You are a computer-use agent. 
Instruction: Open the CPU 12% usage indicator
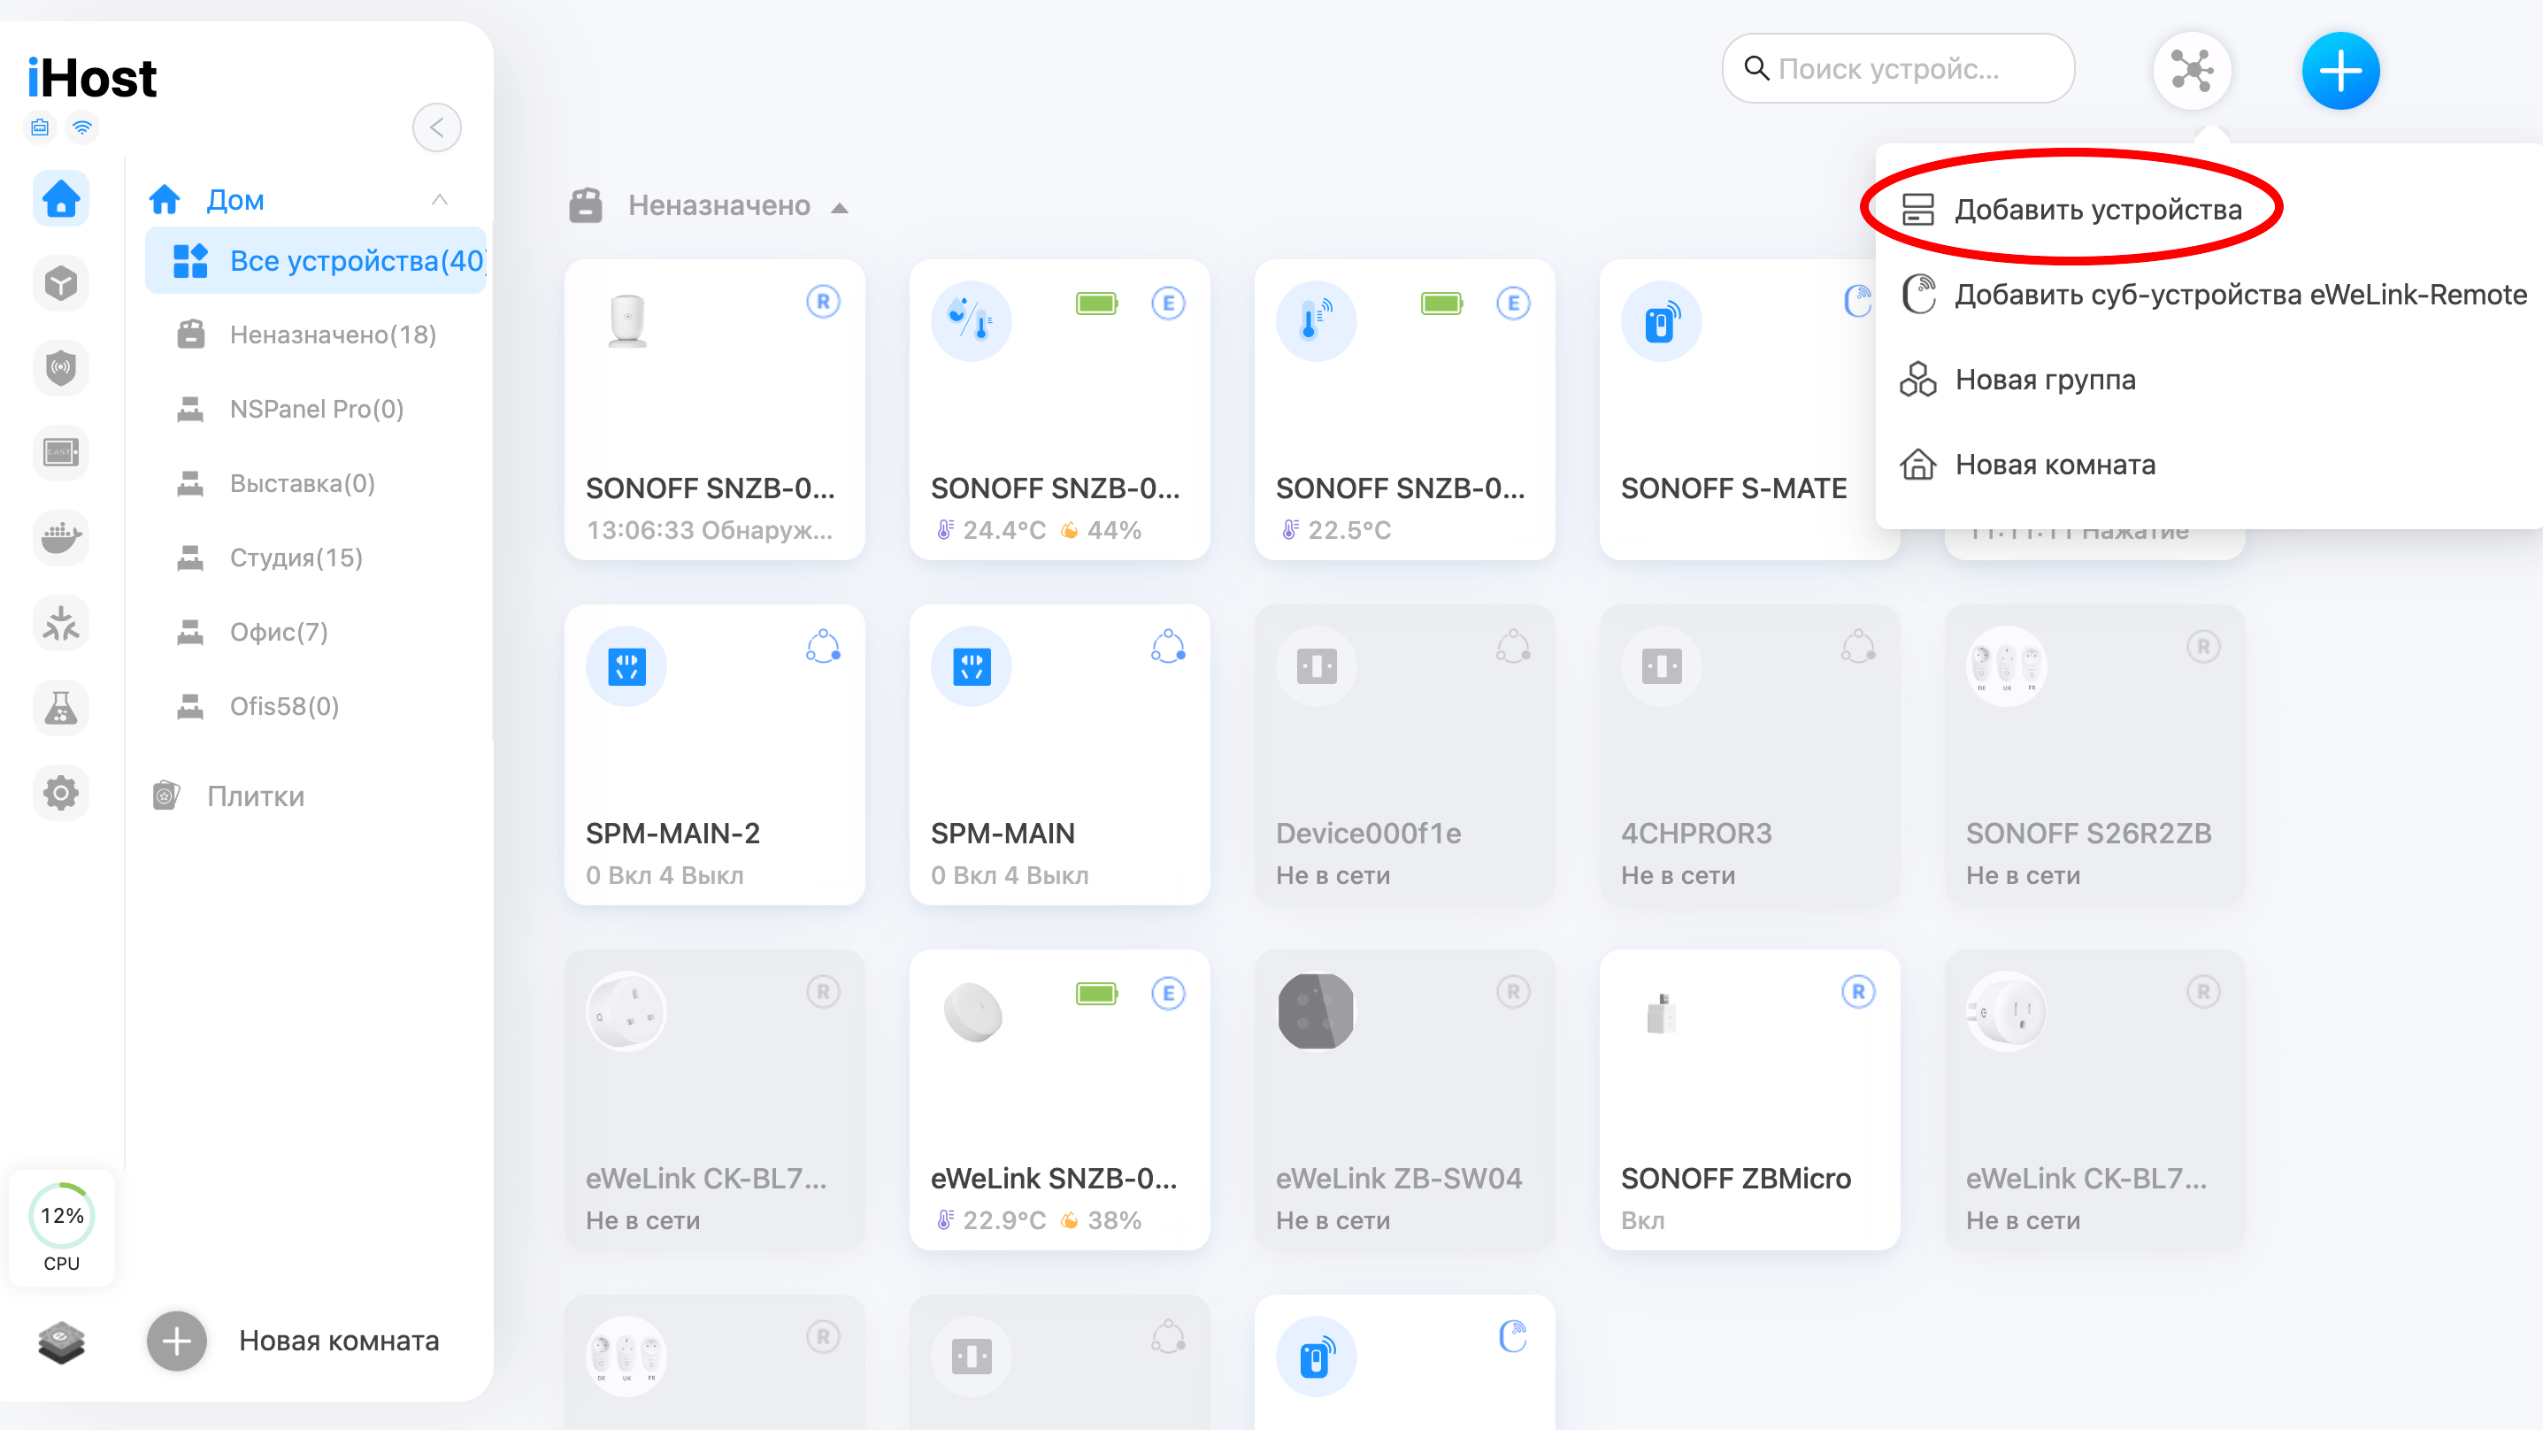[61, 1227]
